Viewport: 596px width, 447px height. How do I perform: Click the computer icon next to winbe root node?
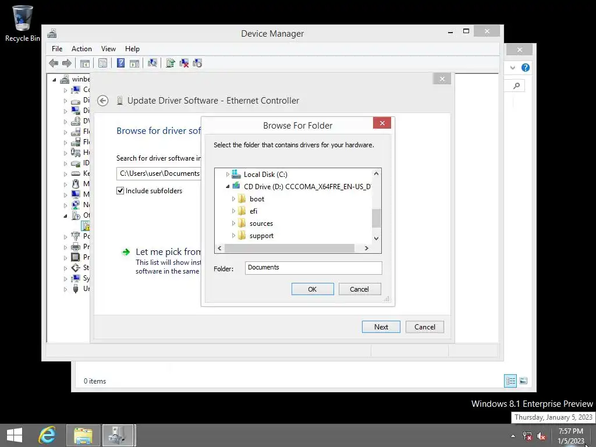(x=65, y=79)
